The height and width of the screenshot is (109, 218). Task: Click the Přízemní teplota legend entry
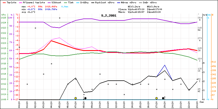31,2
